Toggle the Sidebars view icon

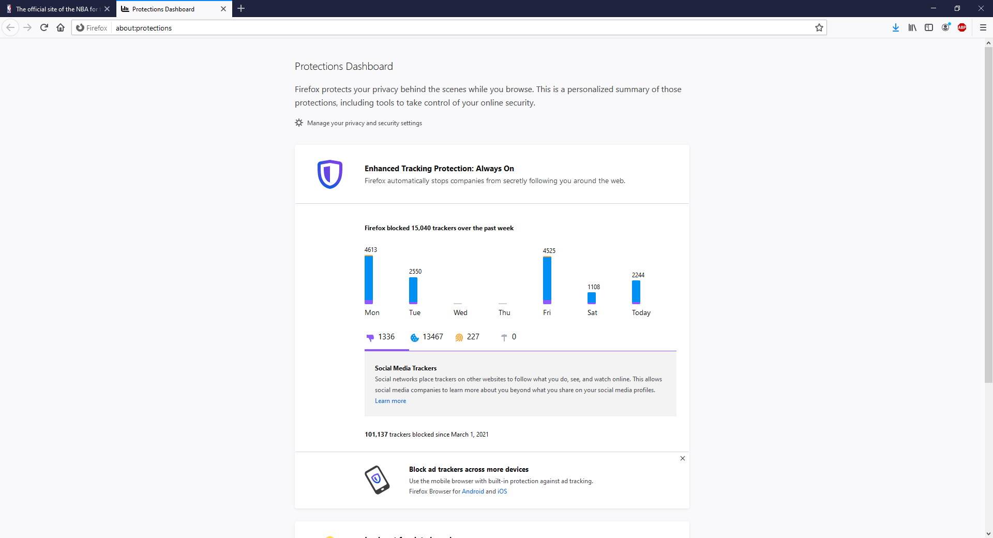[x=929, y=28]
